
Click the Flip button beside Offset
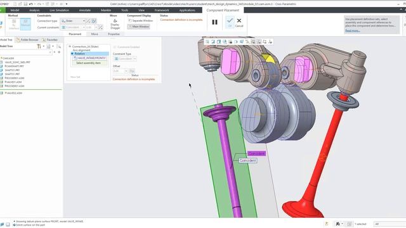click(x=132, y=71)
